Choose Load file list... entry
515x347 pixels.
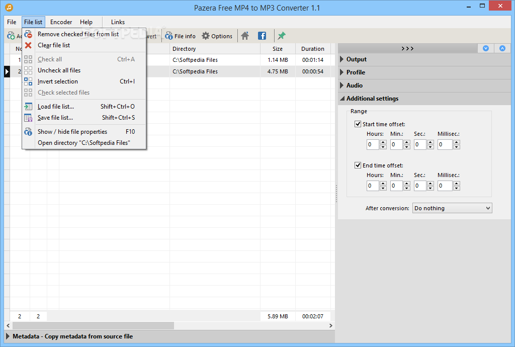pyautogui.click(x=84, y=107)
